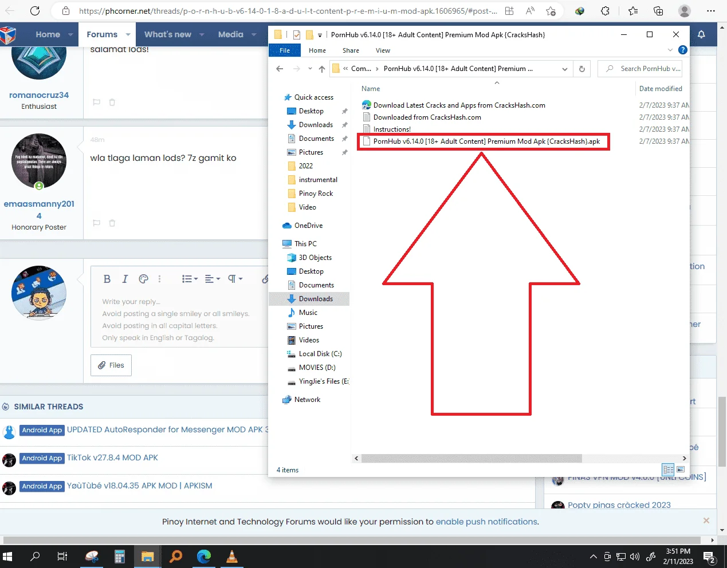This screenshot has height=568, width=727.
Task: Open browser settings ellipsis menu
Action: pyautogui.click(x=711, y=11)
